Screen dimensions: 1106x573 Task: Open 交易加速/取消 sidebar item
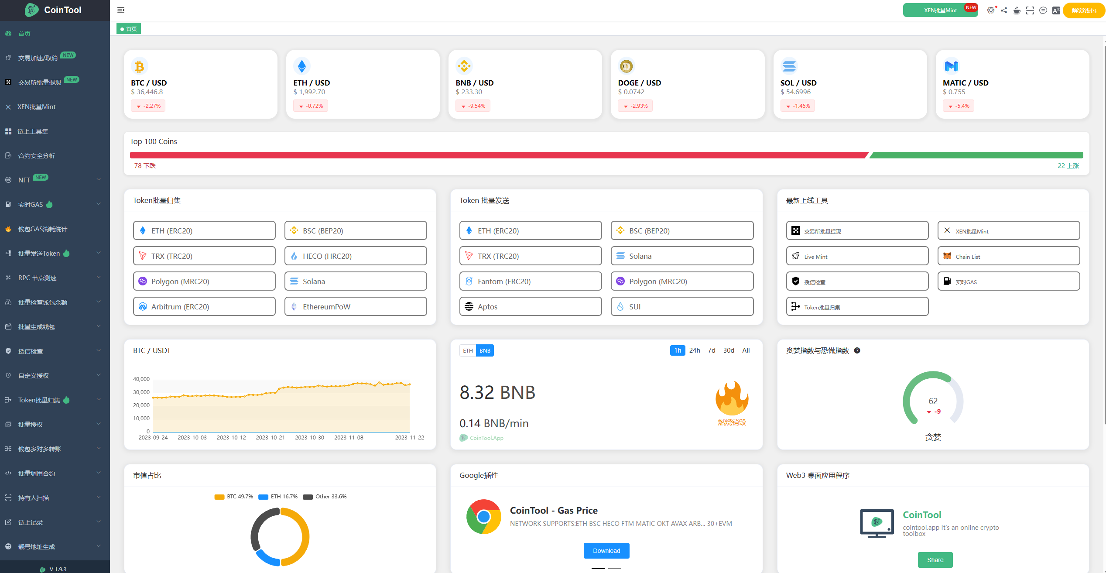[x=38, y=58]
